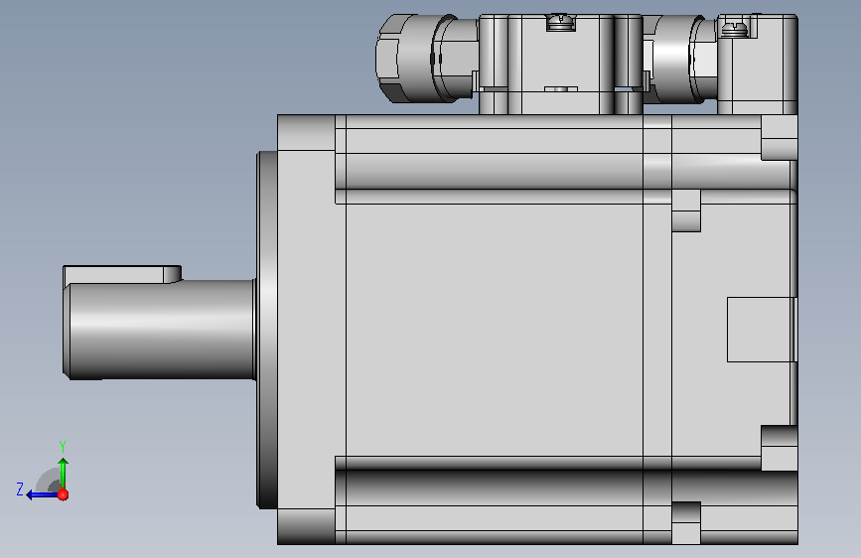Select the motor's cylindrical output shaft
The image size is (861, 558).
click(160, 330)
